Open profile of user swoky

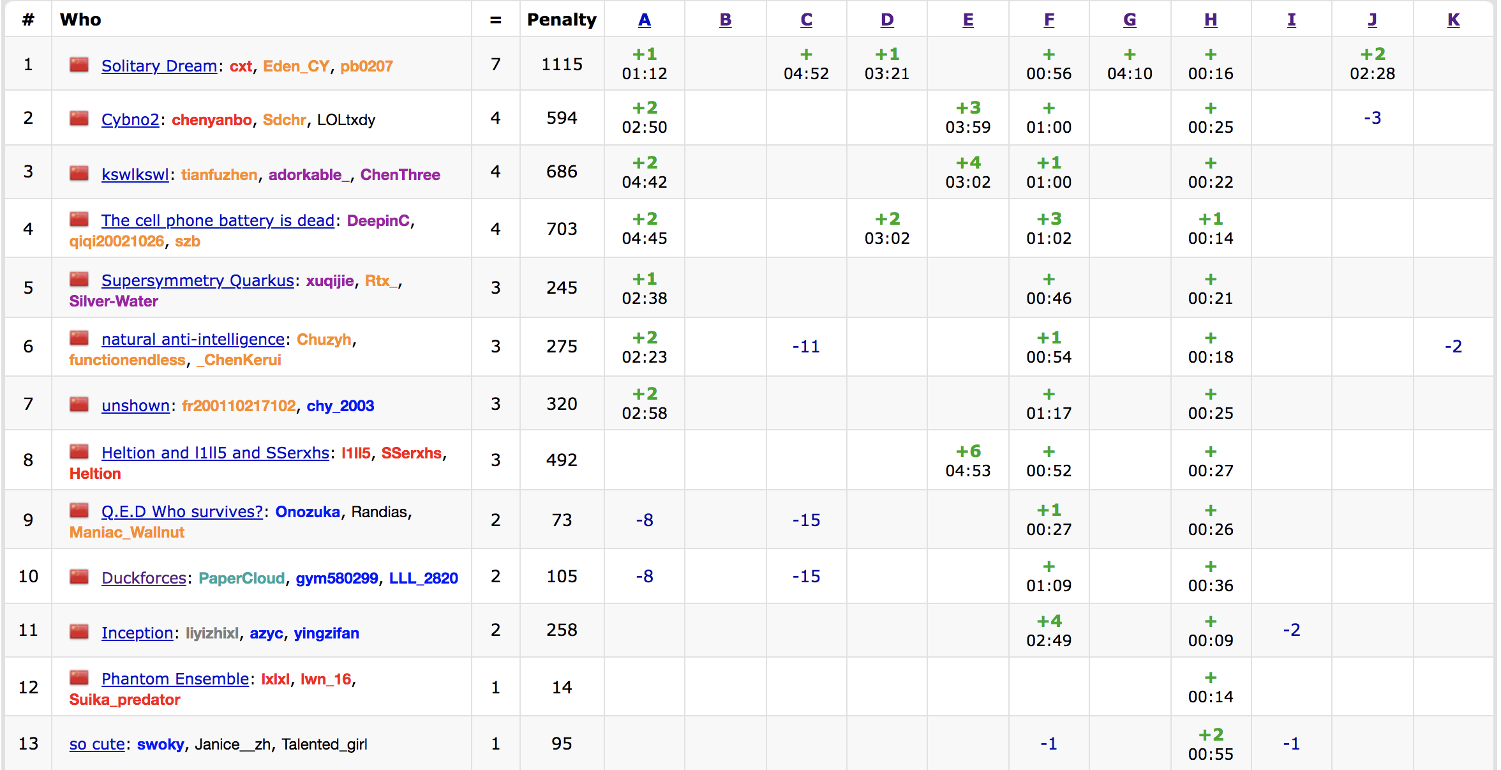(x=160, y=744)
